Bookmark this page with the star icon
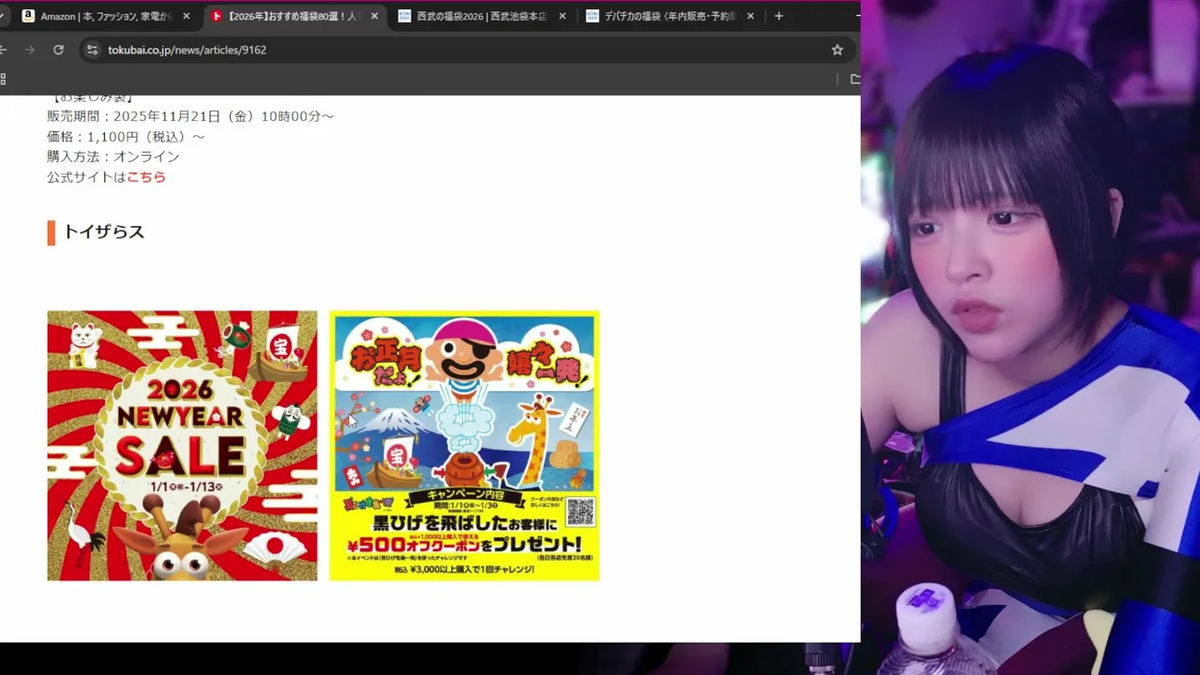The height and width of the screenshot is (675, 1200). tap(837, 50)
